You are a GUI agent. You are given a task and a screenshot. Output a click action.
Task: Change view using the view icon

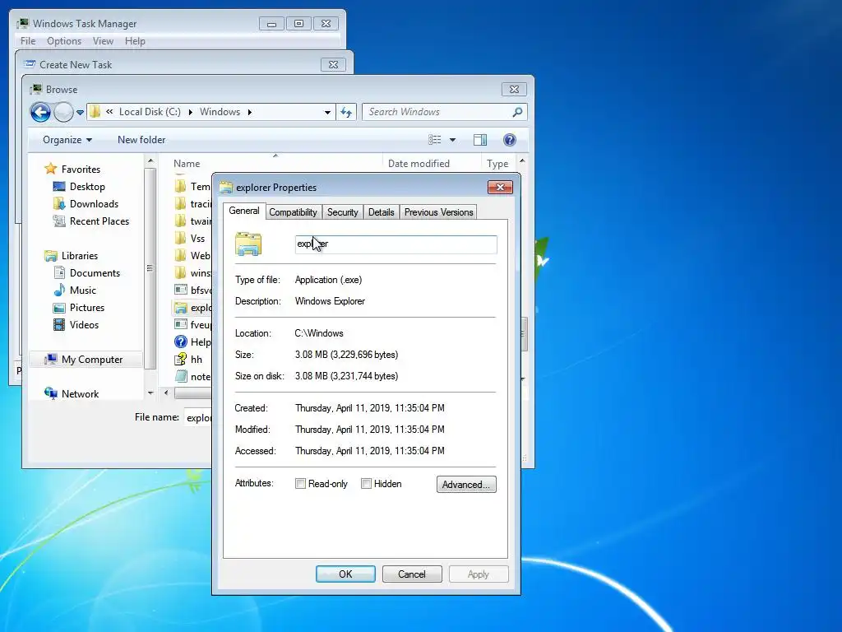(x=434, y=140)
